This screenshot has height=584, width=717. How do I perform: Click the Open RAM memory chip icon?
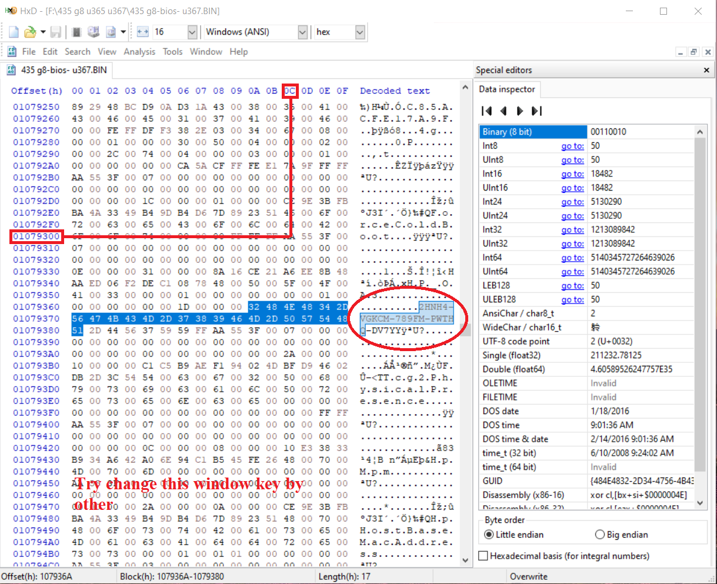[76, 32]
